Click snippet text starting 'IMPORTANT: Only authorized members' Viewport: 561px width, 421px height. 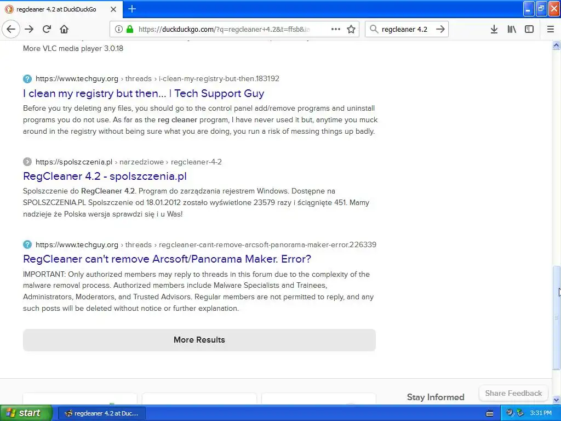pyautogui.click(x=198, y=291)
